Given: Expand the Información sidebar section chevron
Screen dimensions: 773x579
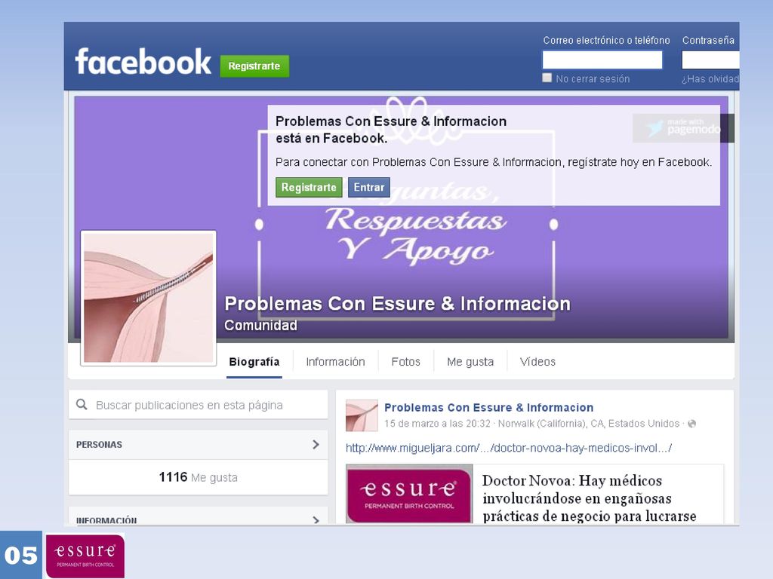Looking at the screenshot, I should click(316, 519).
